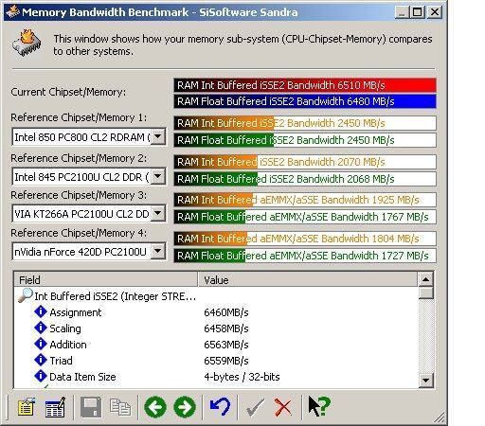Viewport: 485px width, 426px height.
Task: Click RAM Int aEMMX/aSSE 1804 MB/s bar
Action: [x=305, y=239]
